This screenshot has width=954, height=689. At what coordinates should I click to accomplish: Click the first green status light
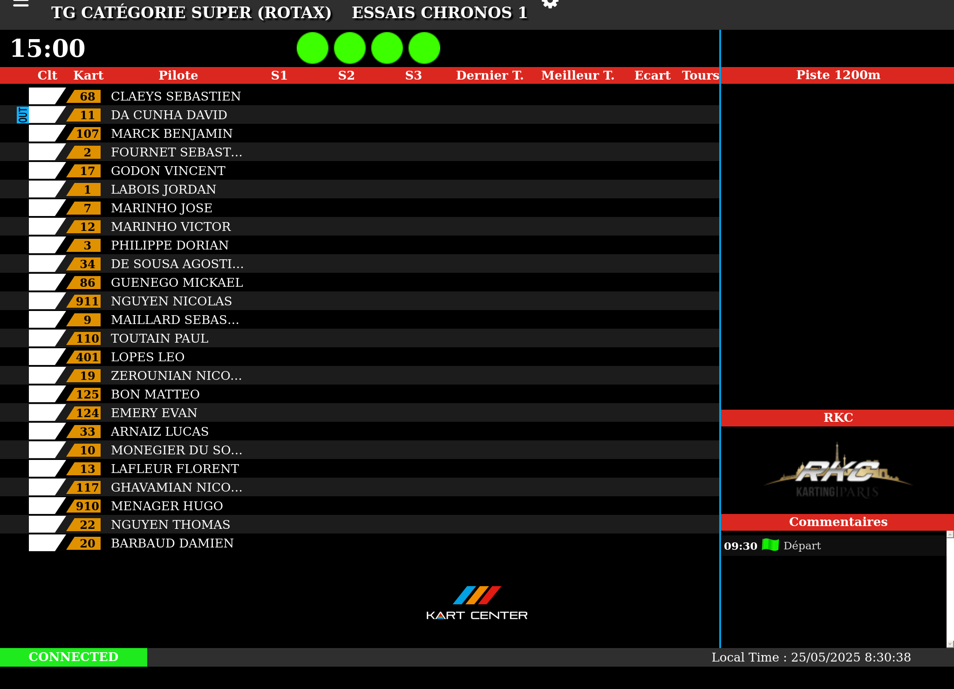(x=313, y=48)
